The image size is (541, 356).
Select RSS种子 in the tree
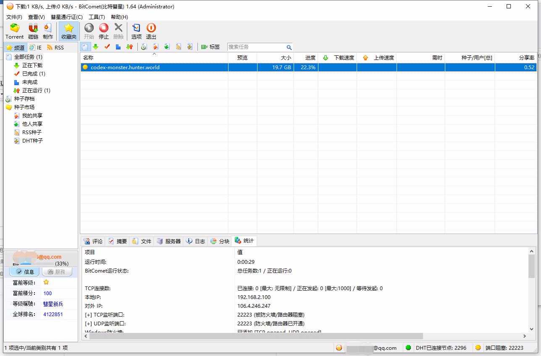click(32, 132)
